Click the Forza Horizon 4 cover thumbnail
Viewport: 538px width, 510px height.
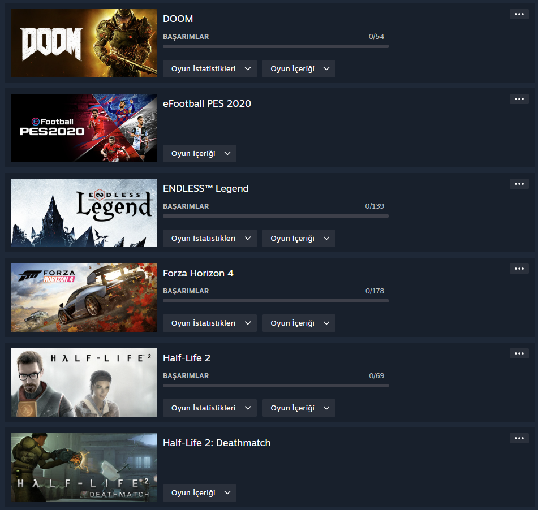pyautogui.click(x=84, y=298)
